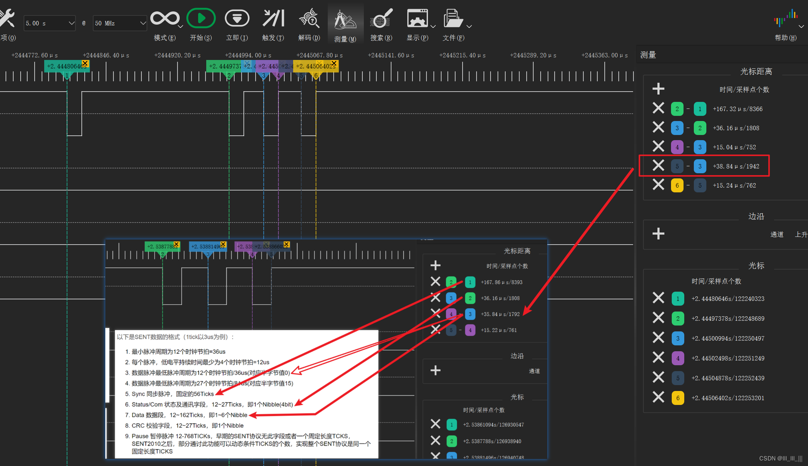Add a new edge (边沿) measurement
Image resolution: width=808 pixels, height=466 pixels.
tap(658, 234)
